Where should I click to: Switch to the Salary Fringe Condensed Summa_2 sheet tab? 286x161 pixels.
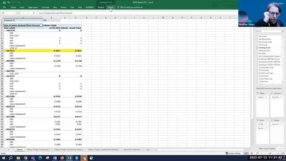103,150
